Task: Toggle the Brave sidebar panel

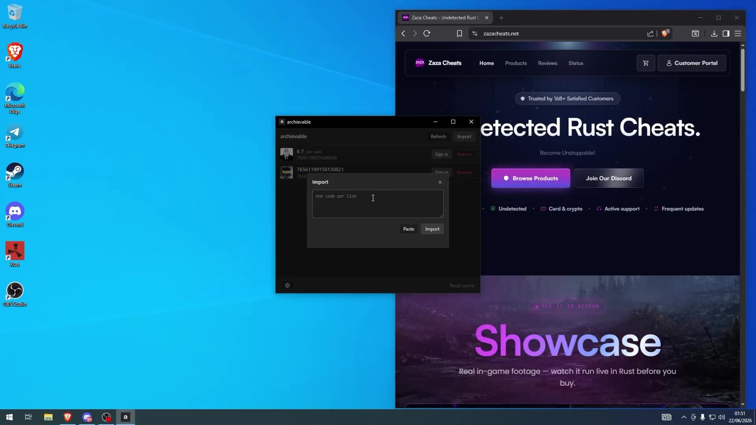Action: click(726, 33)
